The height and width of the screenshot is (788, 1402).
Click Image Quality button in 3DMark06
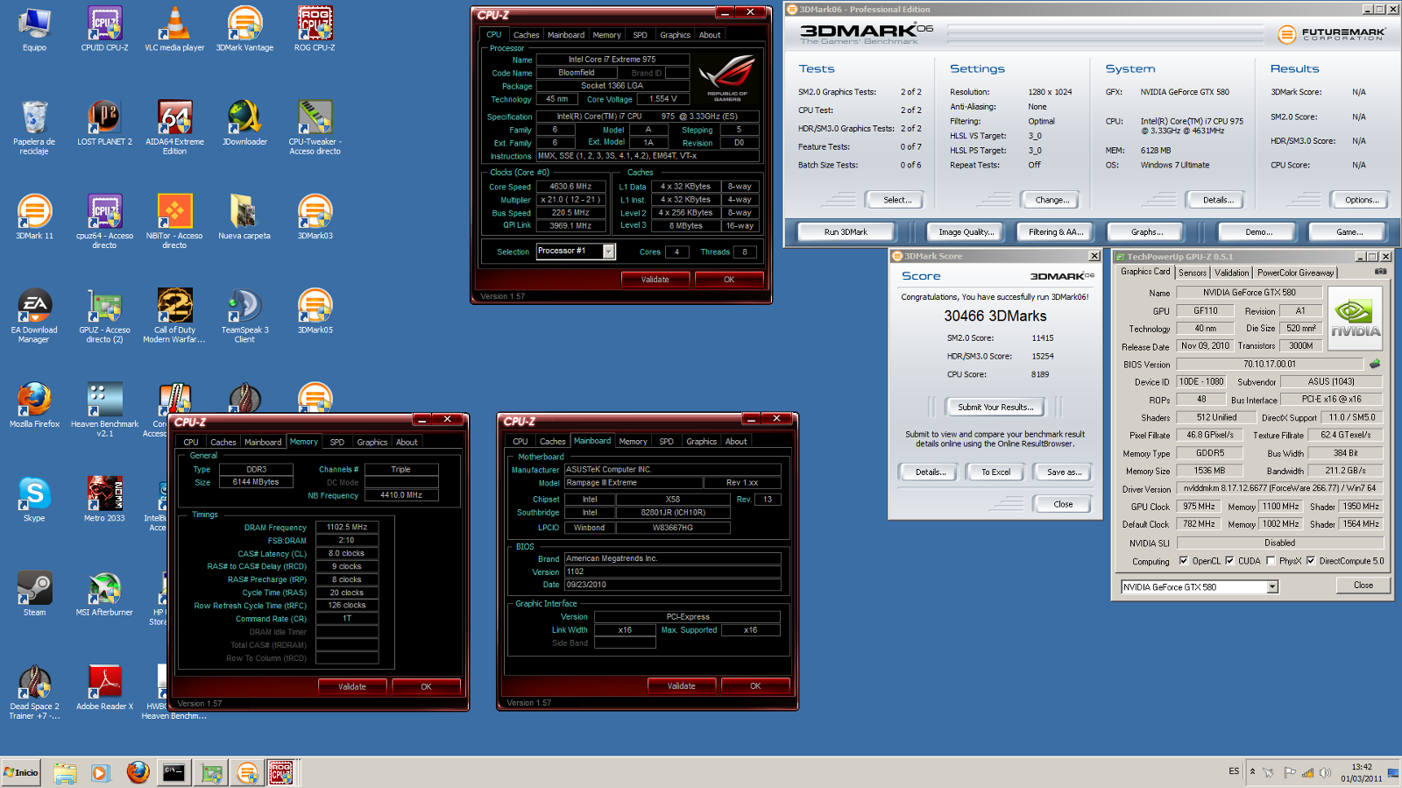coord(967,232)
